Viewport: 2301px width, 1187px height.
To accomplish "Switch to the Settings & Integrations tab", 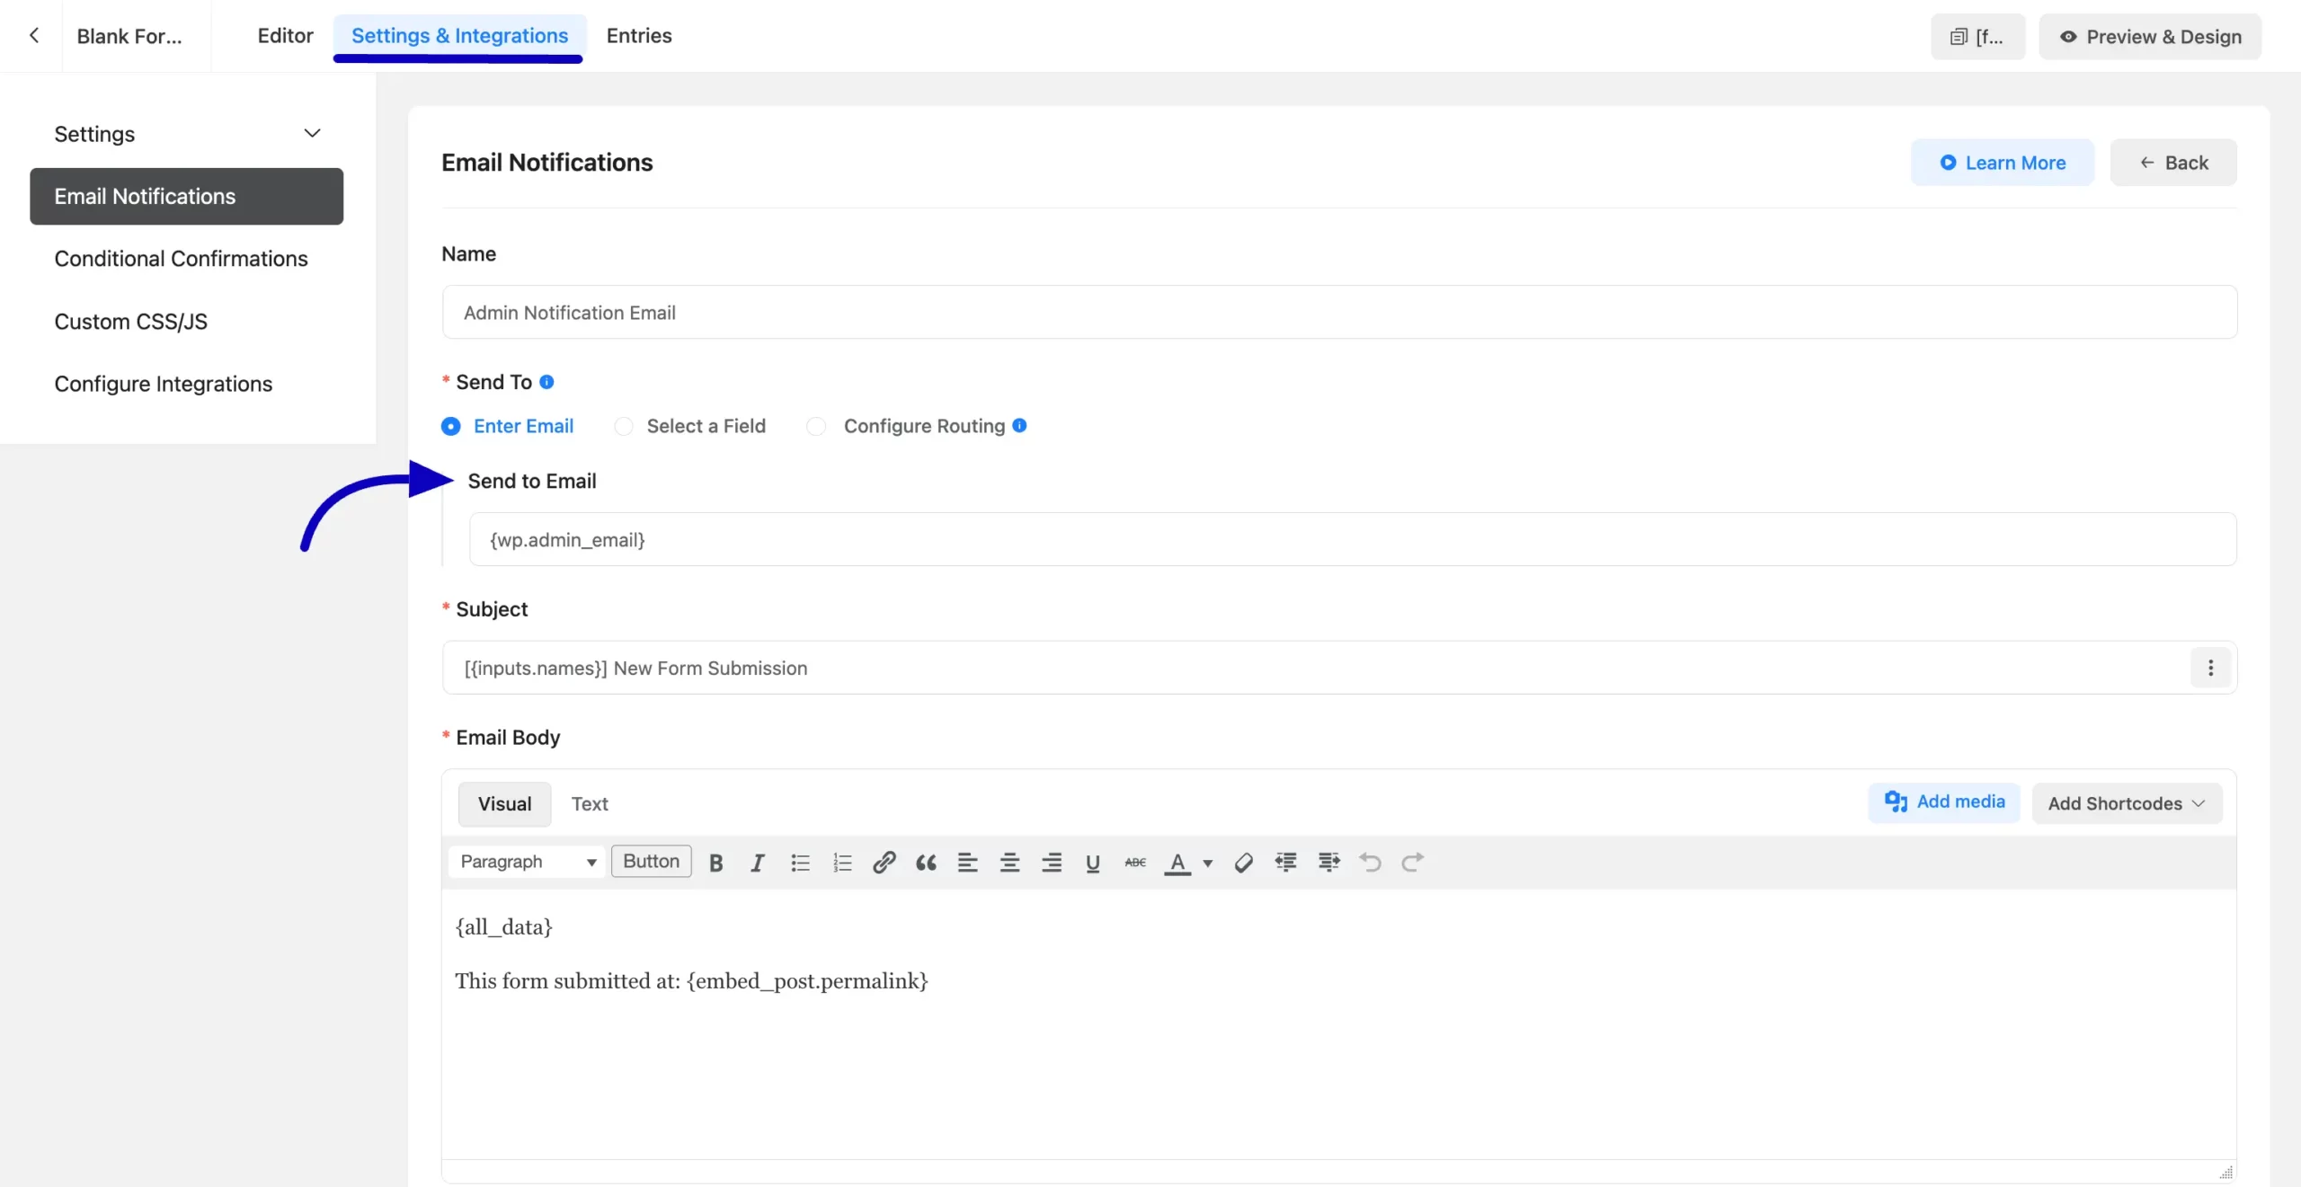I will tap(459, 36).
